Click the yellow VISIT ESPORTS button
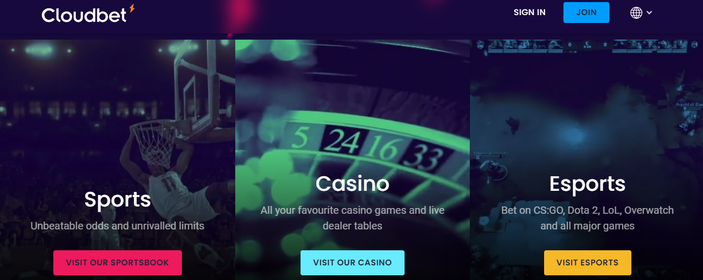The width and height of the screenshot is (703, 280). 587,263
